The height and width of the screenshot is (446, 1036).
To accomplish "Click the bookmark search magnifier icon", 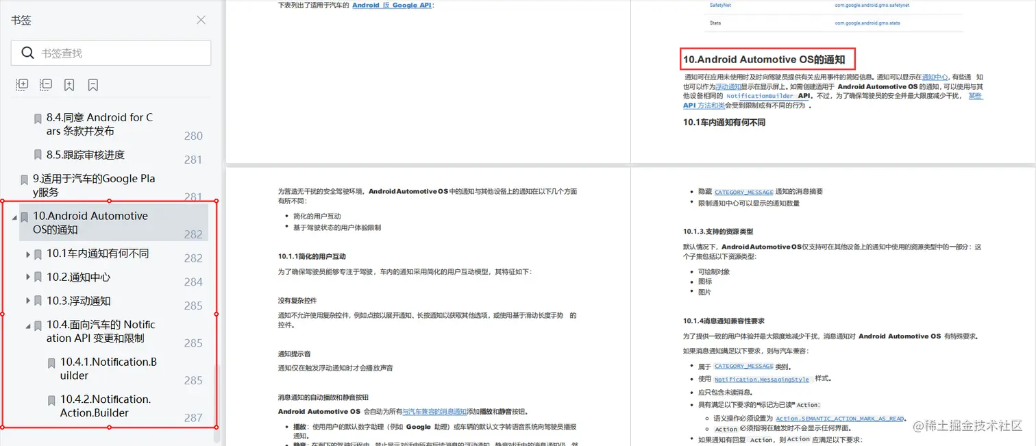I will 27,53.
